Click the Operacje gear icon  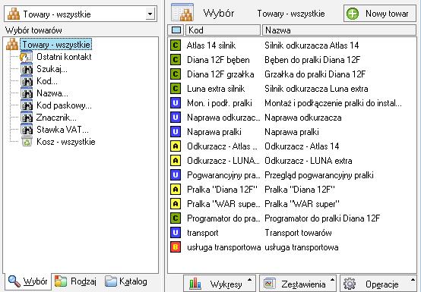(350, 284)
